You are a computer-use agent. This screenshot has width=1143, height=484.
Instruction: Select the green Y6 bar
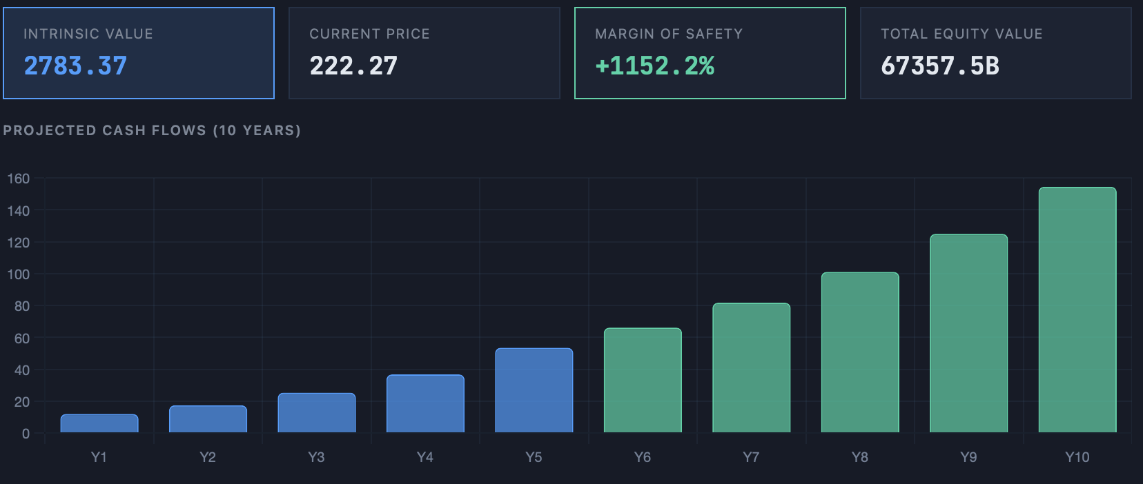tap(643, 381)
